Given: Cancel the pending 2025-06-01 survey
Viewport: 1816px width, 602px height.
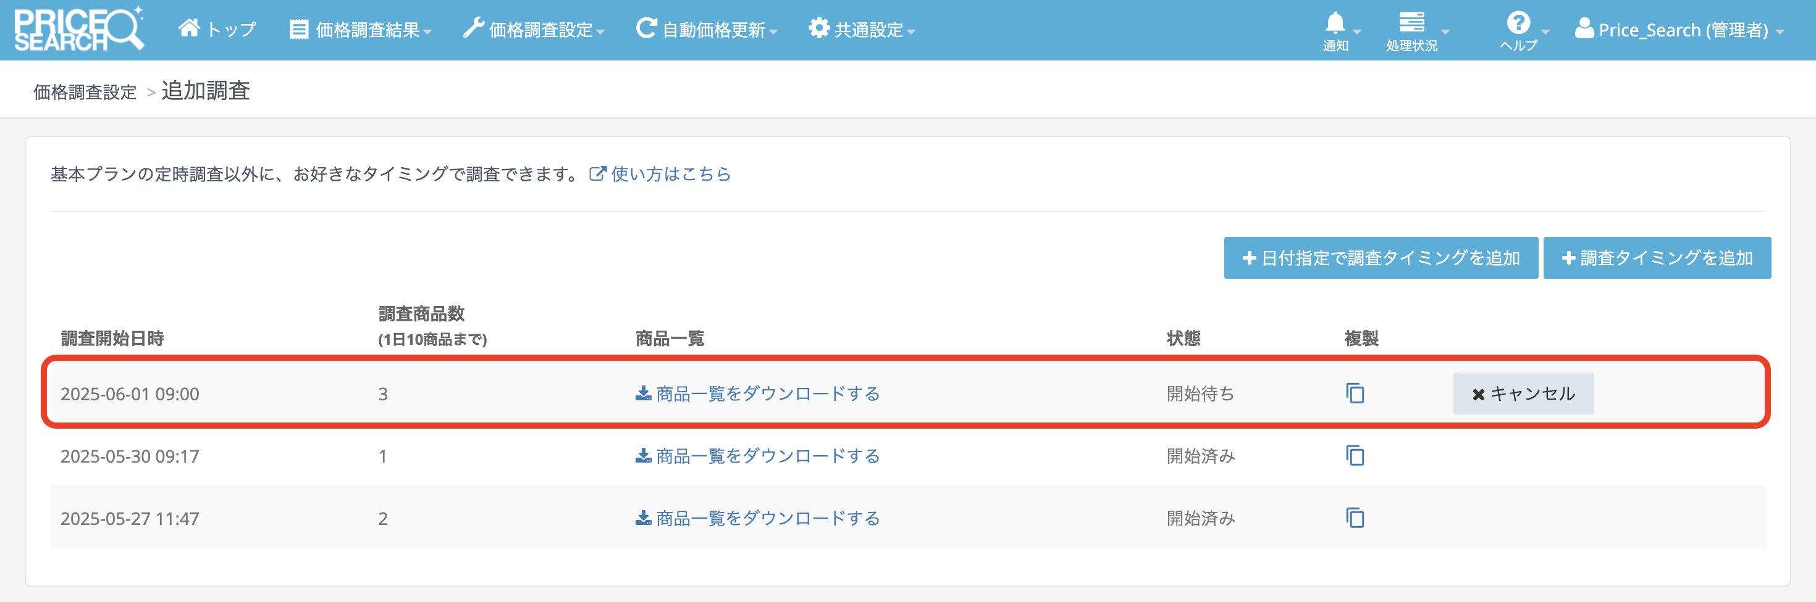Looking at the screenshot, I should pos(1522,394).
